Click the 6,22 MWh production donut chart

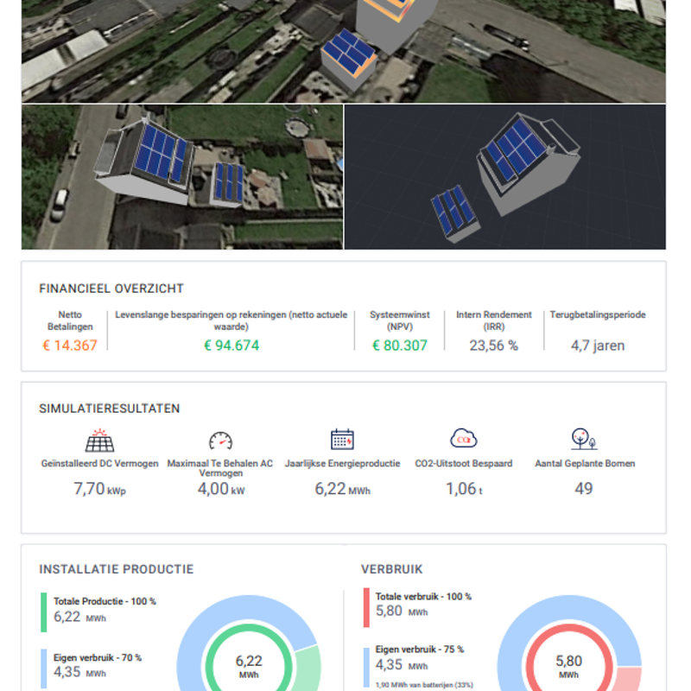[x=249, y=665]
